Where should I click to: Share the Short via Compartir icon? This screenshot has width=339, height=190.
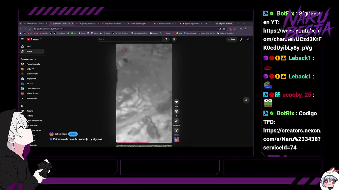[x=176, y=121]
